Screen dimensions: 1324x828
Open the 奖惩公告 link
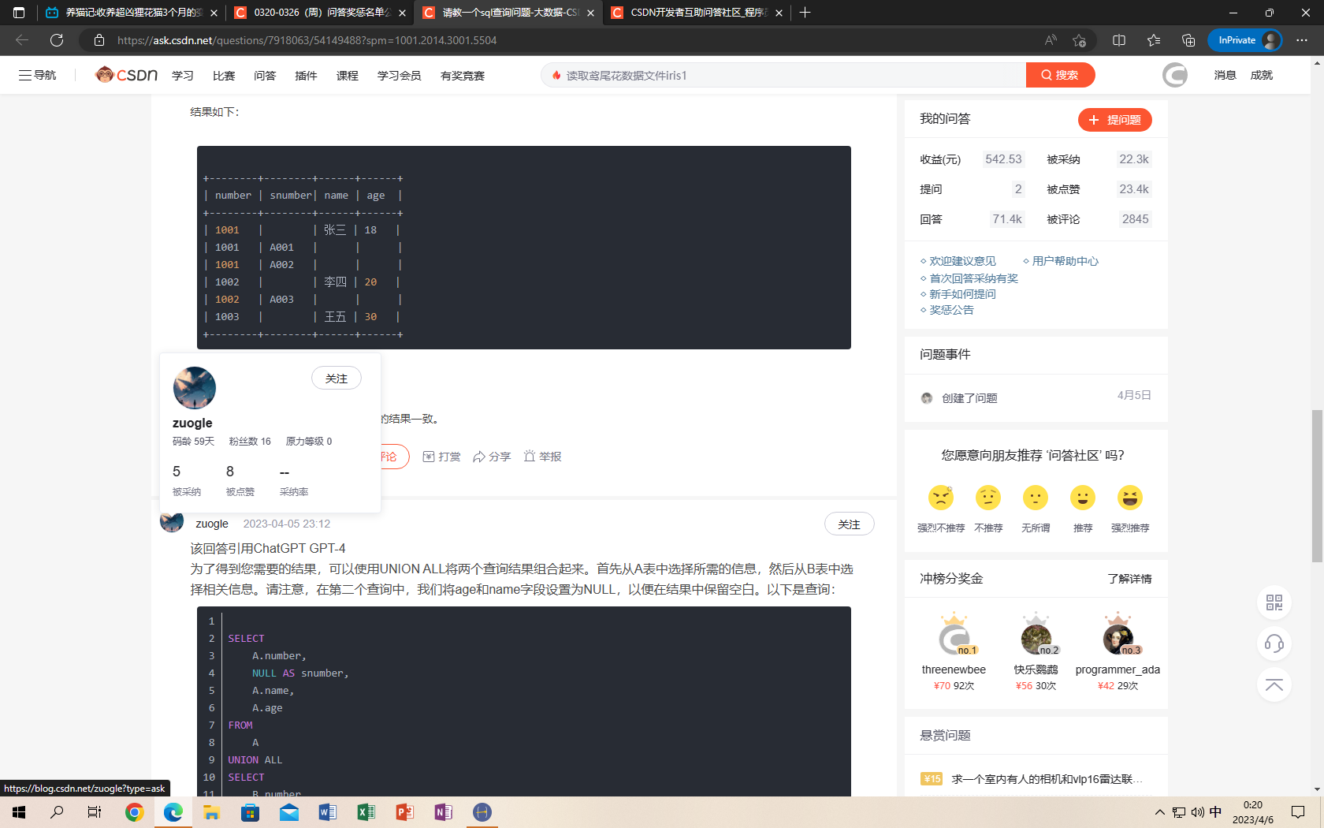[x=951, y=310]
